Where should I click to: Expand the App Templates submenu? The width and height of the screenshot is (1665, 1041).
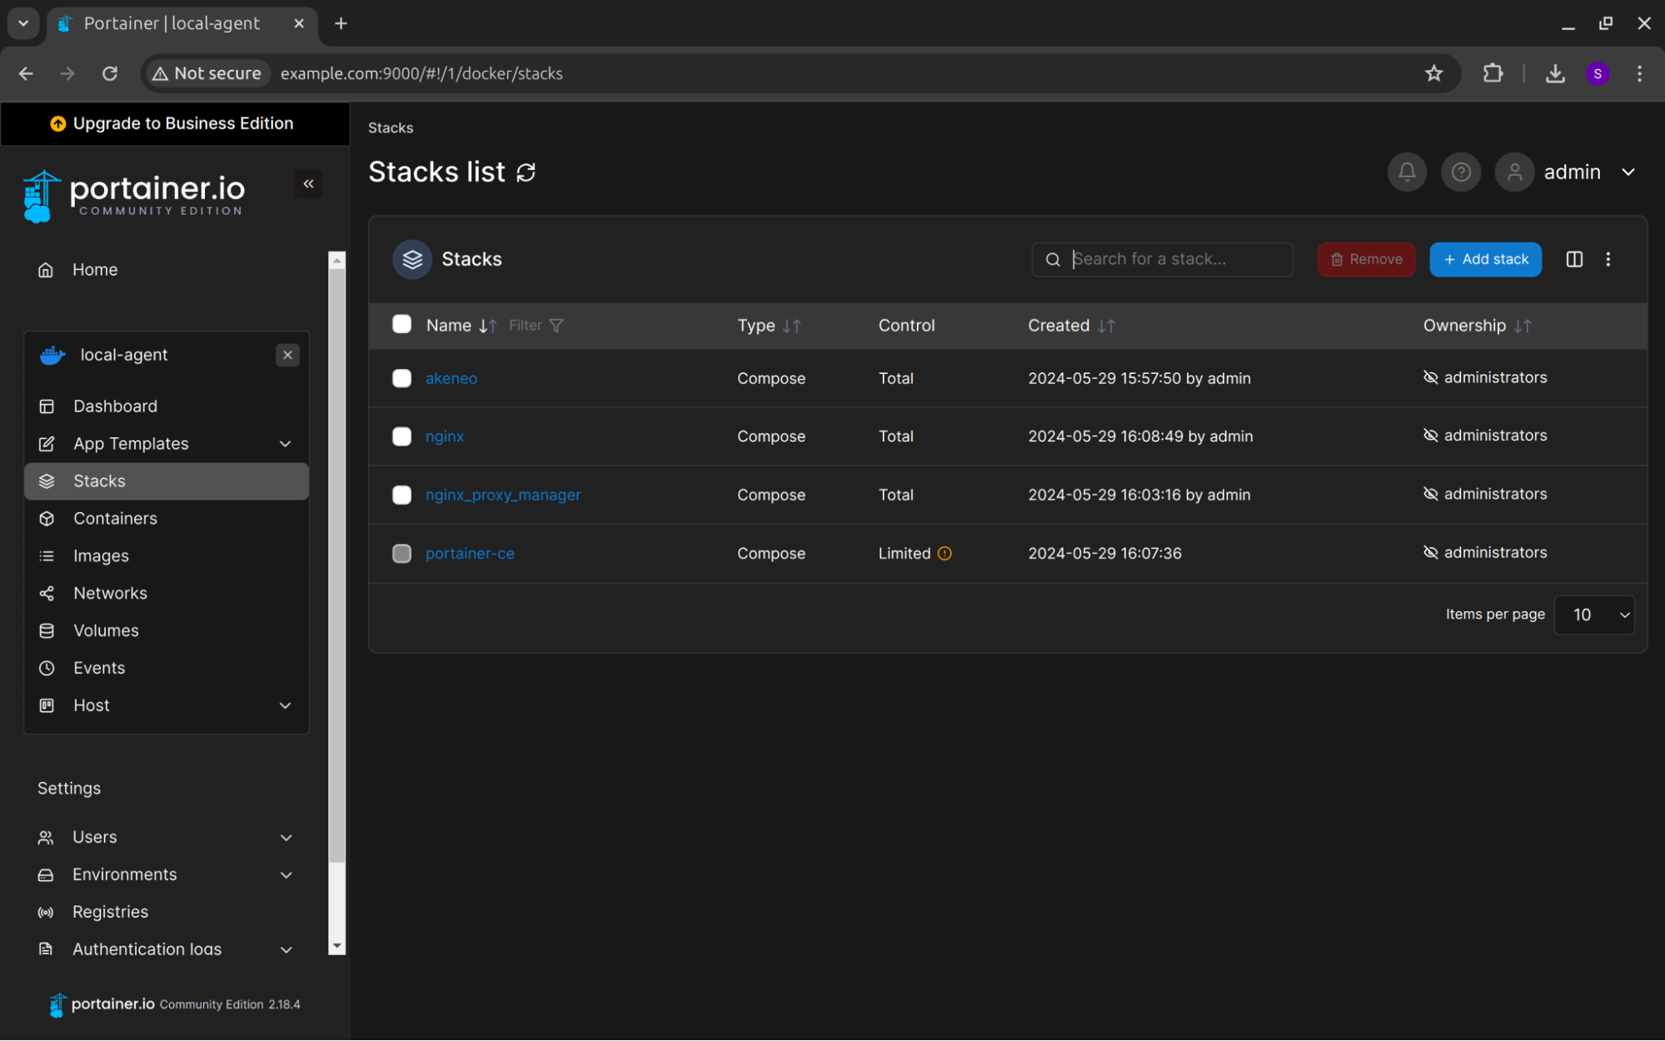click(285, 444)
